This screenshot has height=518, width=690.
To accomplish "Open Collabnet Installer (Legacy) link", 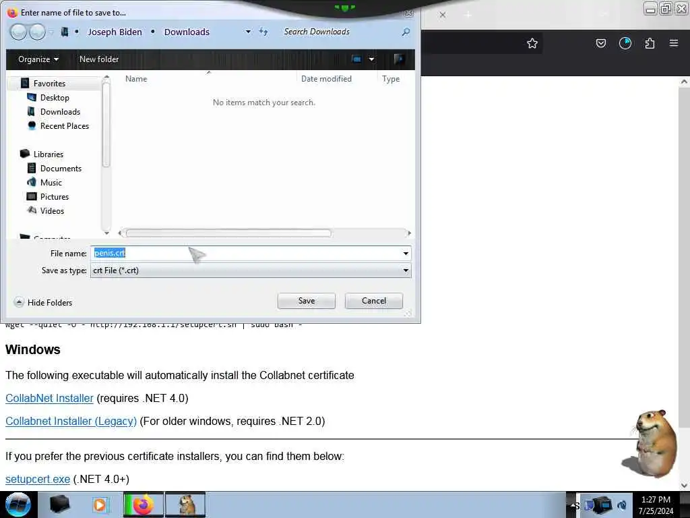I will (x=71, y=421).
